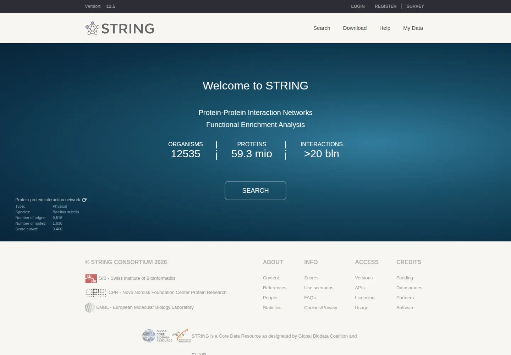This screenshot has height=355, width=511.
Task: Click the STRING wordmark text
Action: coord(128,29)
